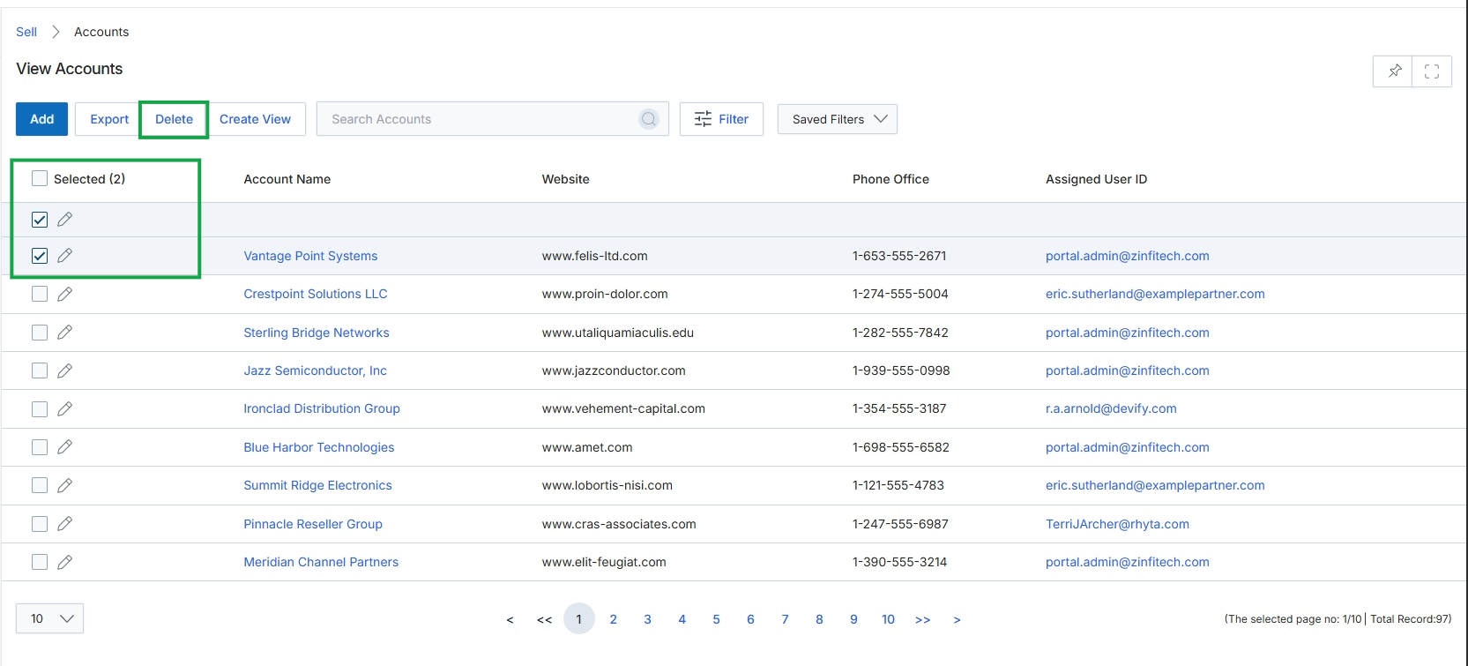
Task: Uncheck the blank first row checkbox
Action: pos(40,220)
